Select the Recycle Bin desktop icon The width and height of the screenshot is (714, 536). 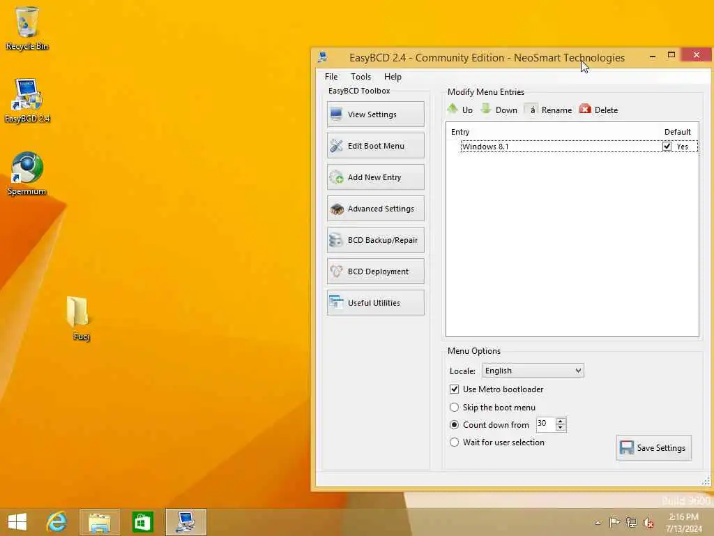pyautogui.click(x=27, y=28)
